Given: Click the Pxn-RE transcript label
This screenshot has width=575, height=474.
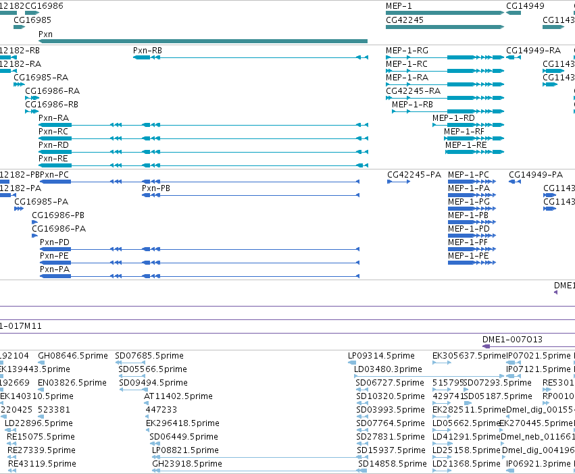Looking at the screenshot, I should [x=53, y=159].
